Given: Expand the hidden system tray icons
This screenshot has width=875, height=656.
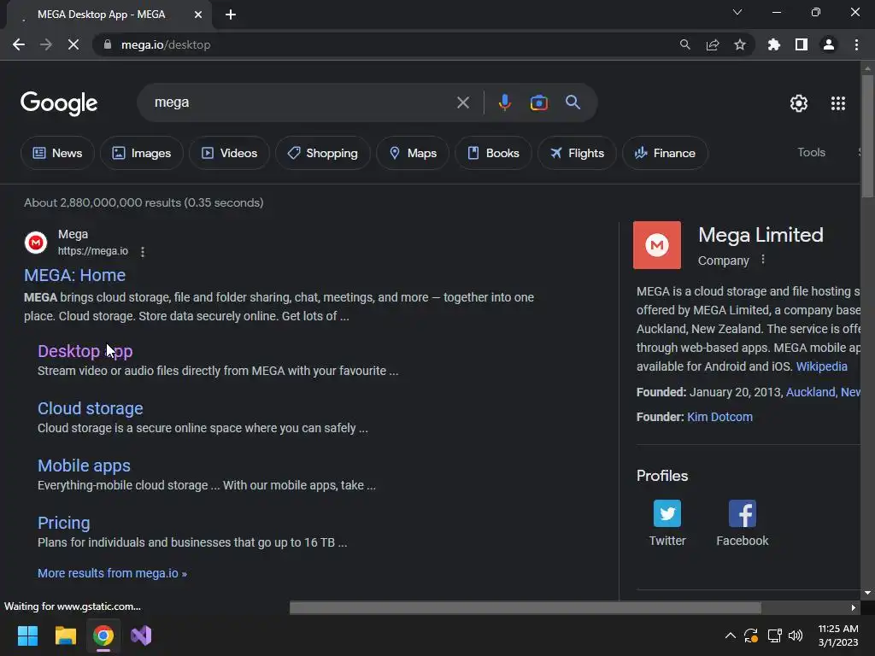Looking at the screenshot, I should click(730, 635).
